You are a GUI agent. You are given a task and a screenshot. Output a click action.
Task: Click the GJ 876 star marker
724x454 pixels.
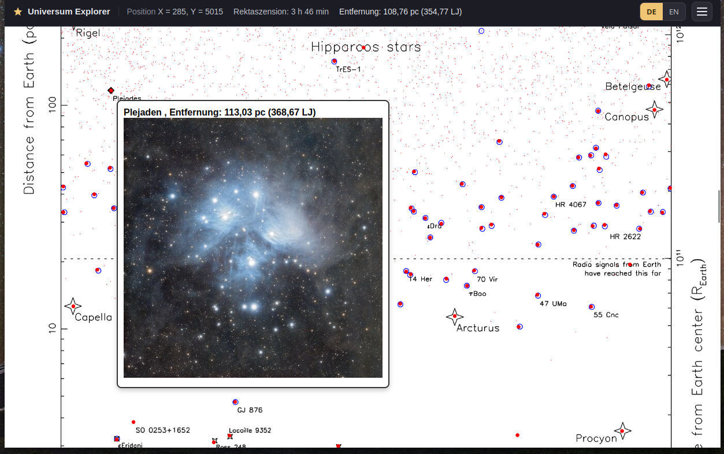tap(235, 402)
